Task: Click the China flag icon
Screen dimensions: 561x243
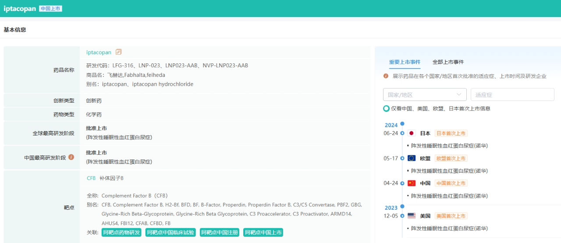Action: point(412,183)
